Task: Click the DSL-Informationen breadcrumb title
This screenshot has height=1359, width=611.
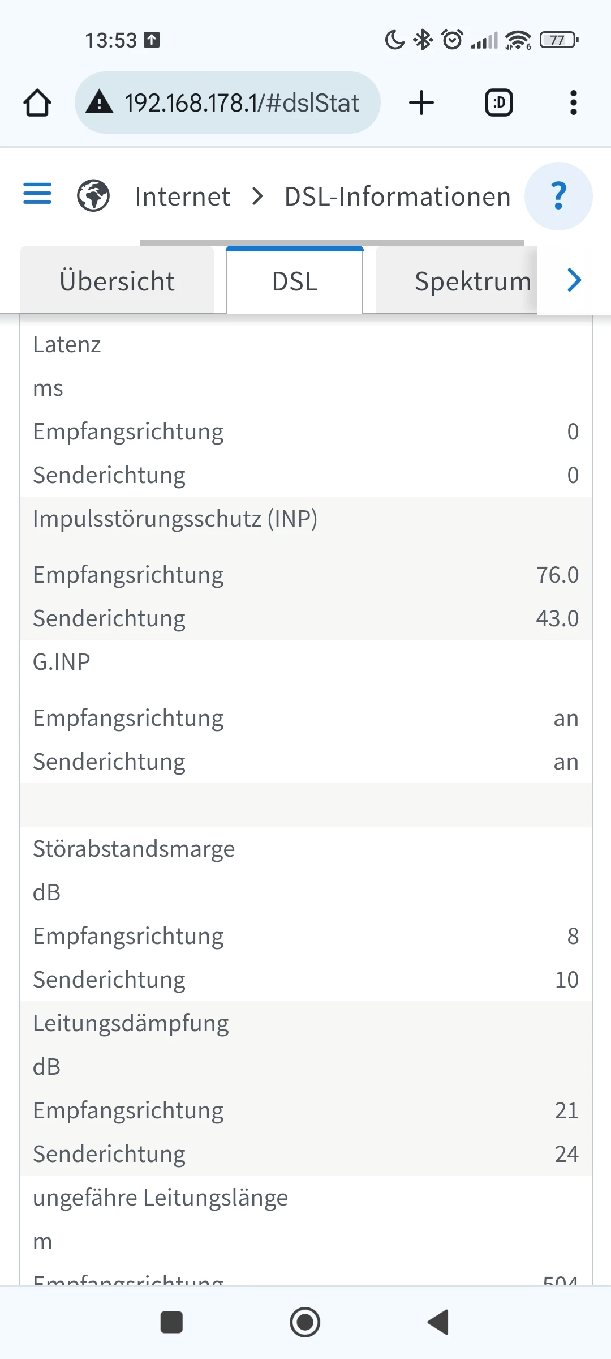Action: click(397, 197)
